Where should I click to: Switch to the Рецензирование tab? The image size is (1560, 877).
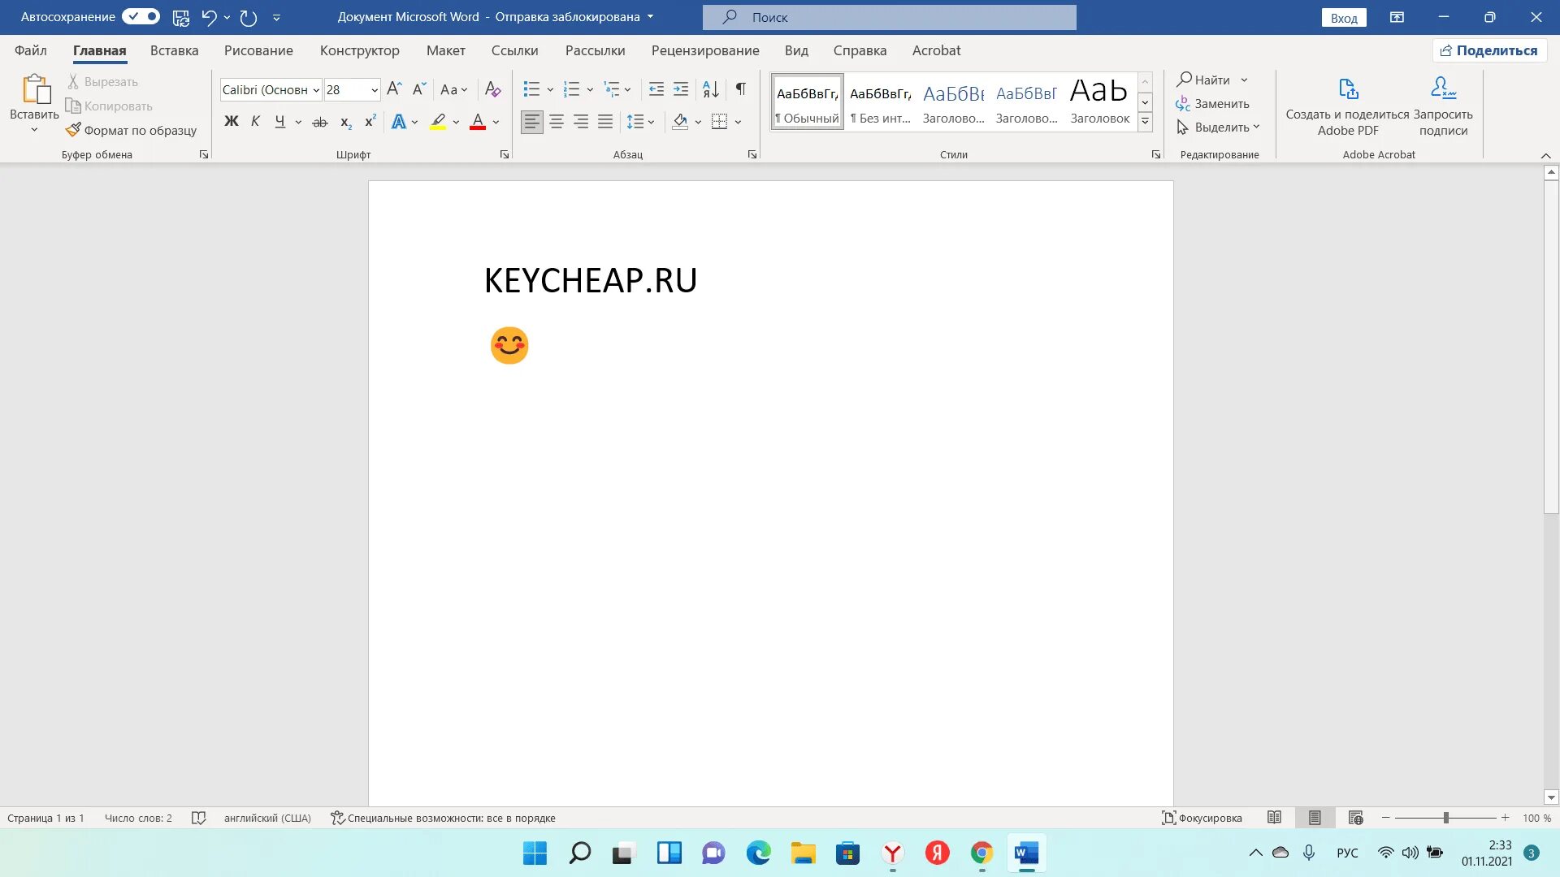click(x=705, y=50)
